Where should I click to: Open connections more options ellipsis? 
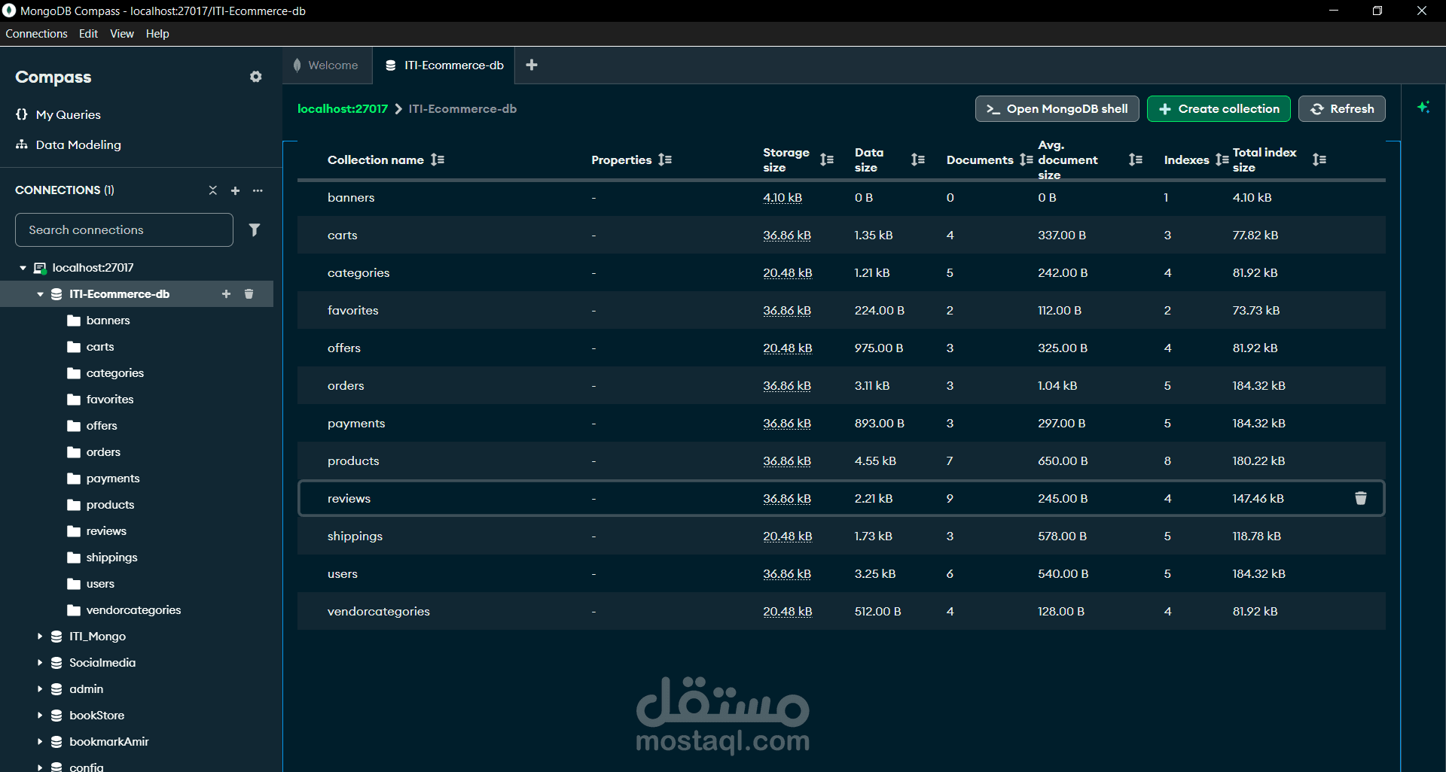258,190
